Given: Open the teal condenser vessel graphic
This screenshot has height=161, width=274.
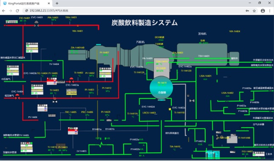Looking at the screenshot, I should tap(161, 88).
